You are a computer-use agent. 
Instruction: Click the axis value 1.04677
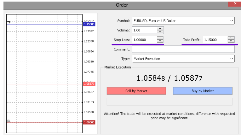89,92
